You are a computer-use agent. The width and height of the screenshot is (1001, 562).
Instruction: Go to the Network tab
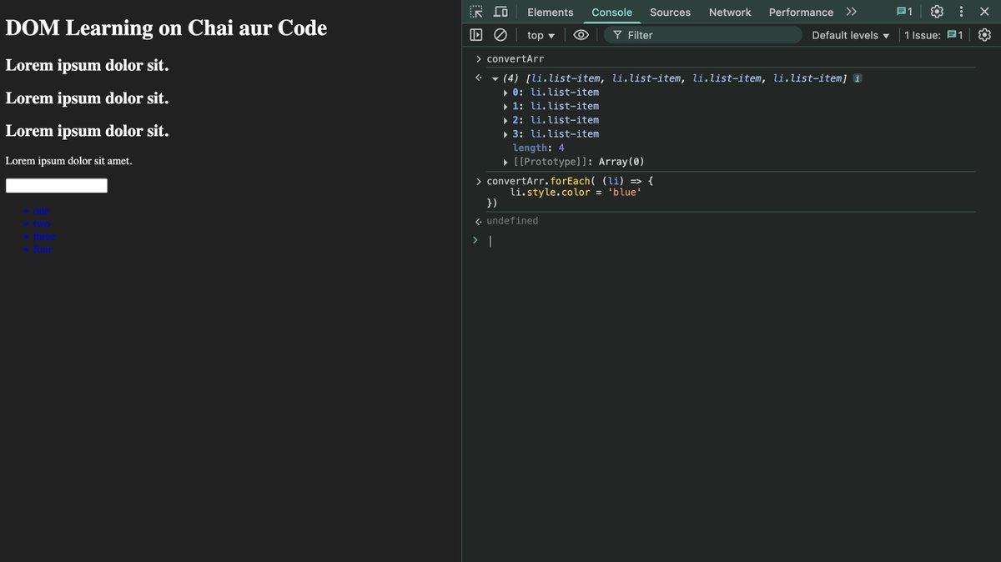point(730,12)
